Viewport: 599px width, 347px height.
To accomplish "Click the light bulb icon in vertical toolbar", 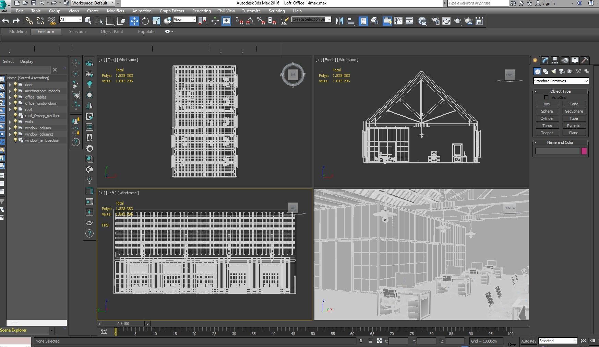I will pos(89,84).
